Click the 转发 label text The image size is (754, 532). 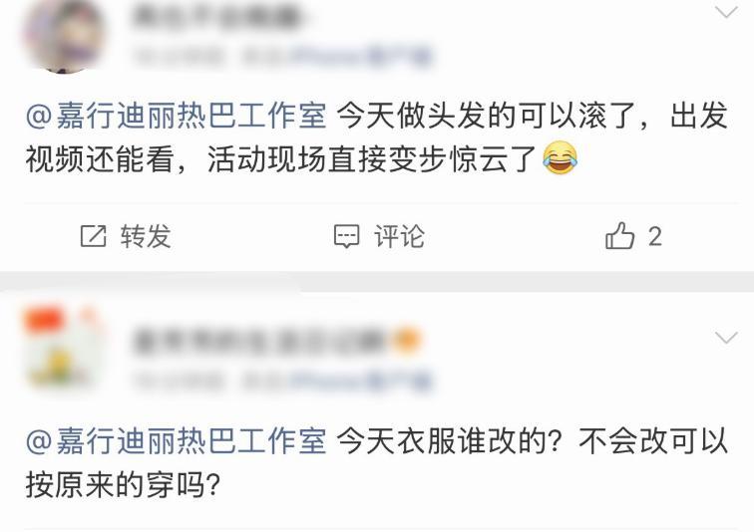click(x=146, y=236)
